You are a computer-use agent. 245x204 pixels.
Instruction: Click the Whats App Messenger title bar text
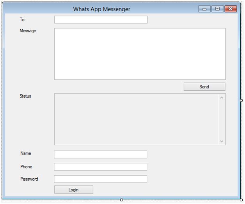click(x=102, y=9)
